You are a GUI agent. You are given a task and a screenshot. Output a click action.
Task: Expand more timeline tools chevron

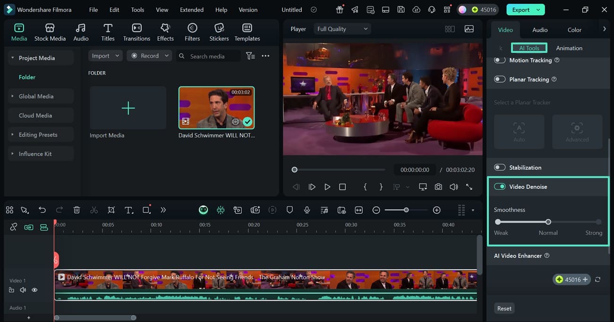pos(163,210)
